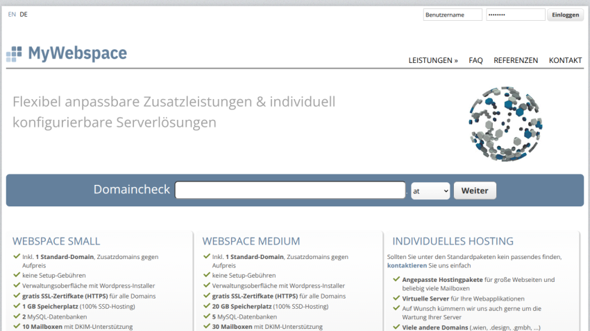Image resolution: width=590 pixels, height=331 pixels.
Task: Focus the password input field
Action: pos(515,15)
